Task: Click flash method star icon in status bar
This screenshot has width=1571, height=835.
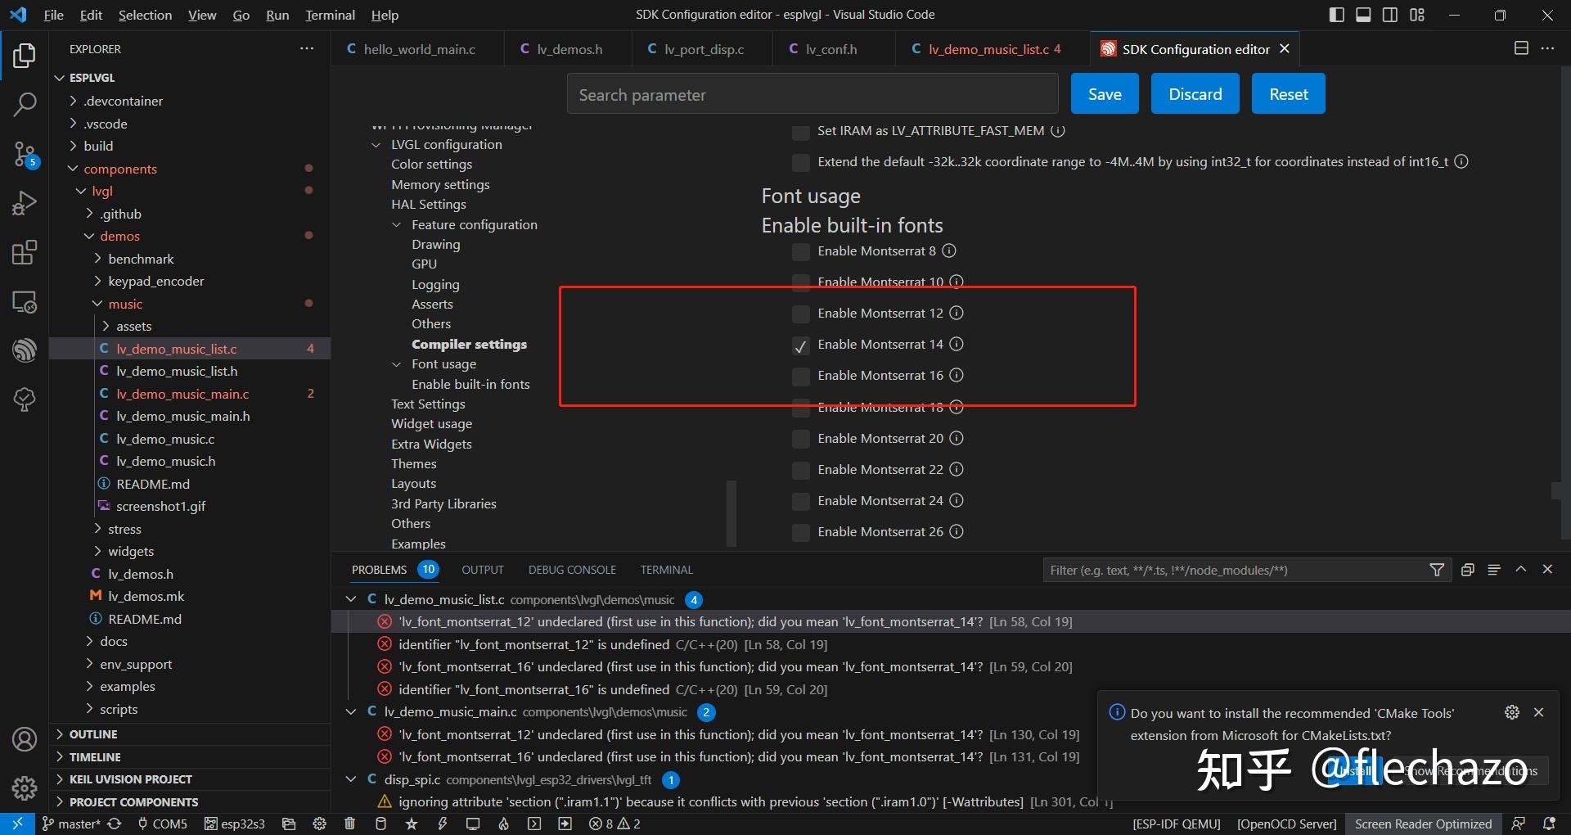Action: click(x=412, y=824)
